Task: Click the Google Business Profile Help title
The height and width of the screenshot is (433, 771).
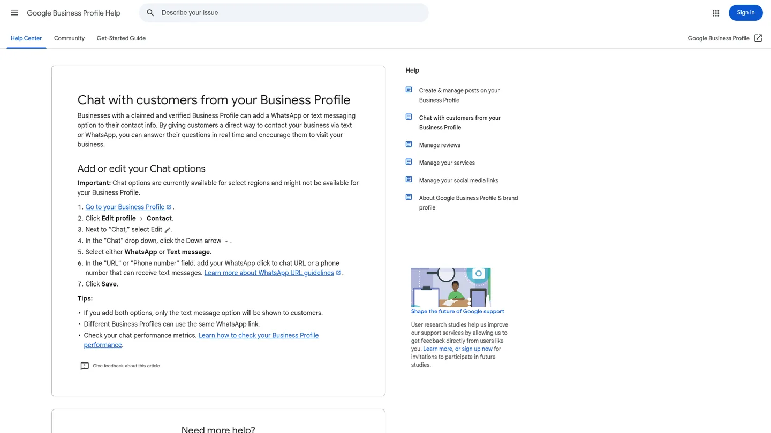Action: 73,13
